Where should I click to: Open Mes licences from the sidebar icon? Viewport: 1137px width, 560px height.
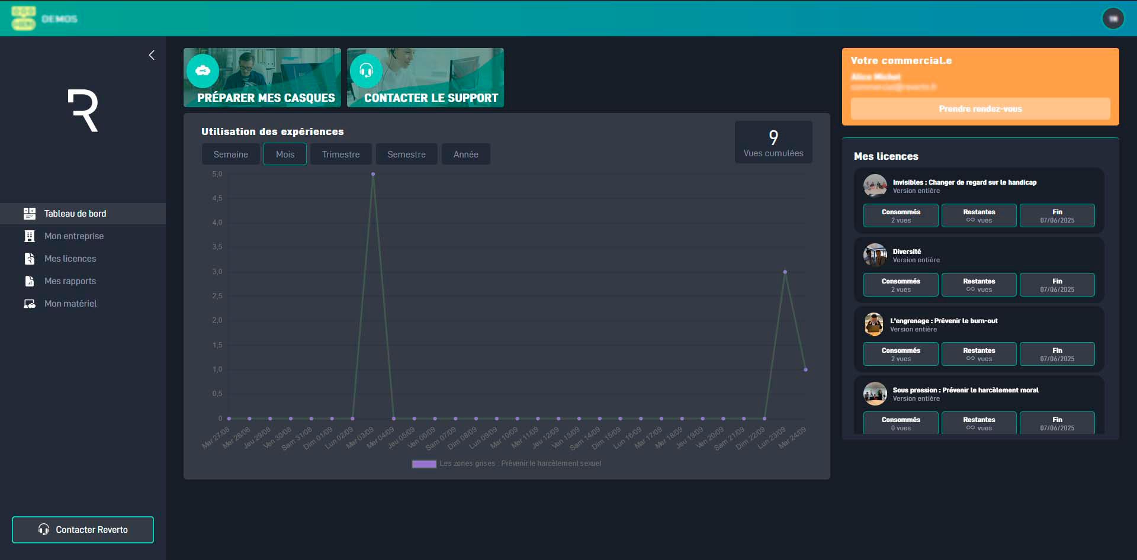coord(29,258)
